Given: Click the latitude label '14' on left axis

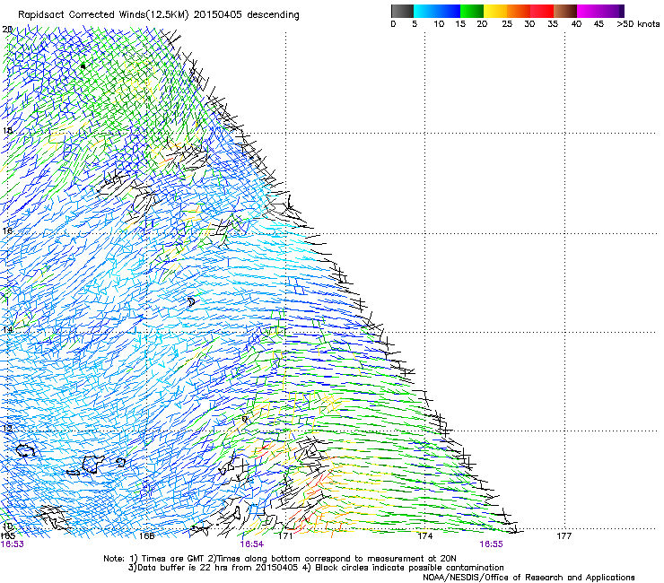Looking at the screenshot, I should coord(7,329).
